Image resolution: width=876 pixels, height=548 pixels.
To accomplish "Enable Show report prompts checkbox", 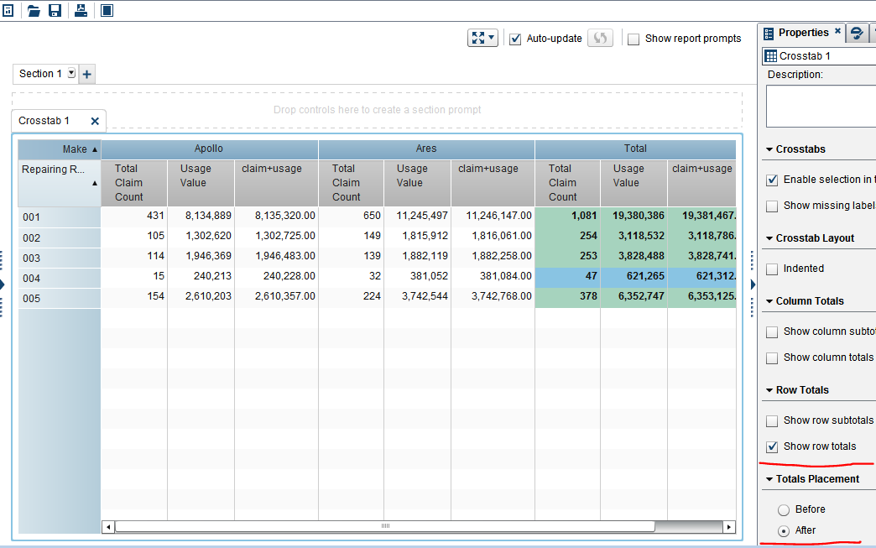I will coord(634,39).
